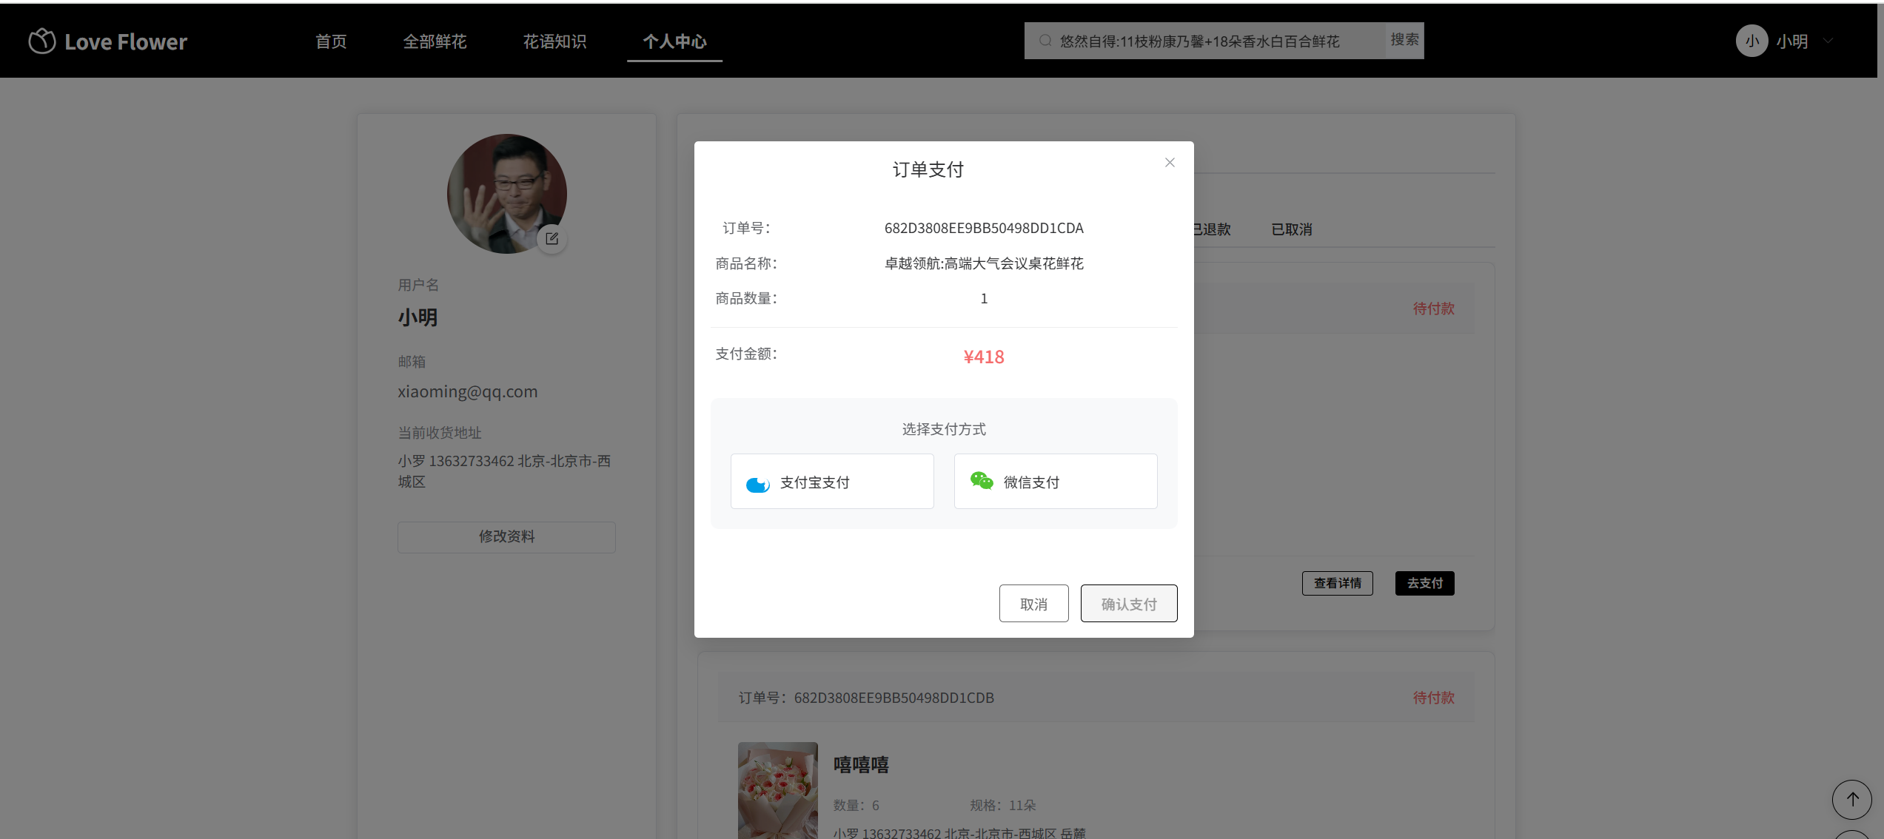Open the 全部鲜花 menu item
The width and height of the screenshot is (1884, 839).
(x=435, y=41)
